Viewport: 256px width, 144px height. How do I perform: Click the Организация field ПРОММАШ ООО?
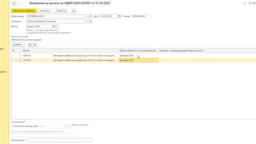tap(56, 16)
